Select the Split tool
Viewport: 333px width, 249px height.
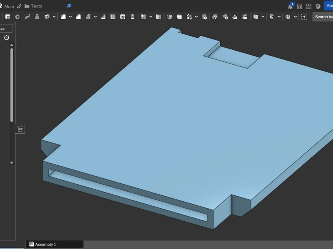tap(179, 17)
